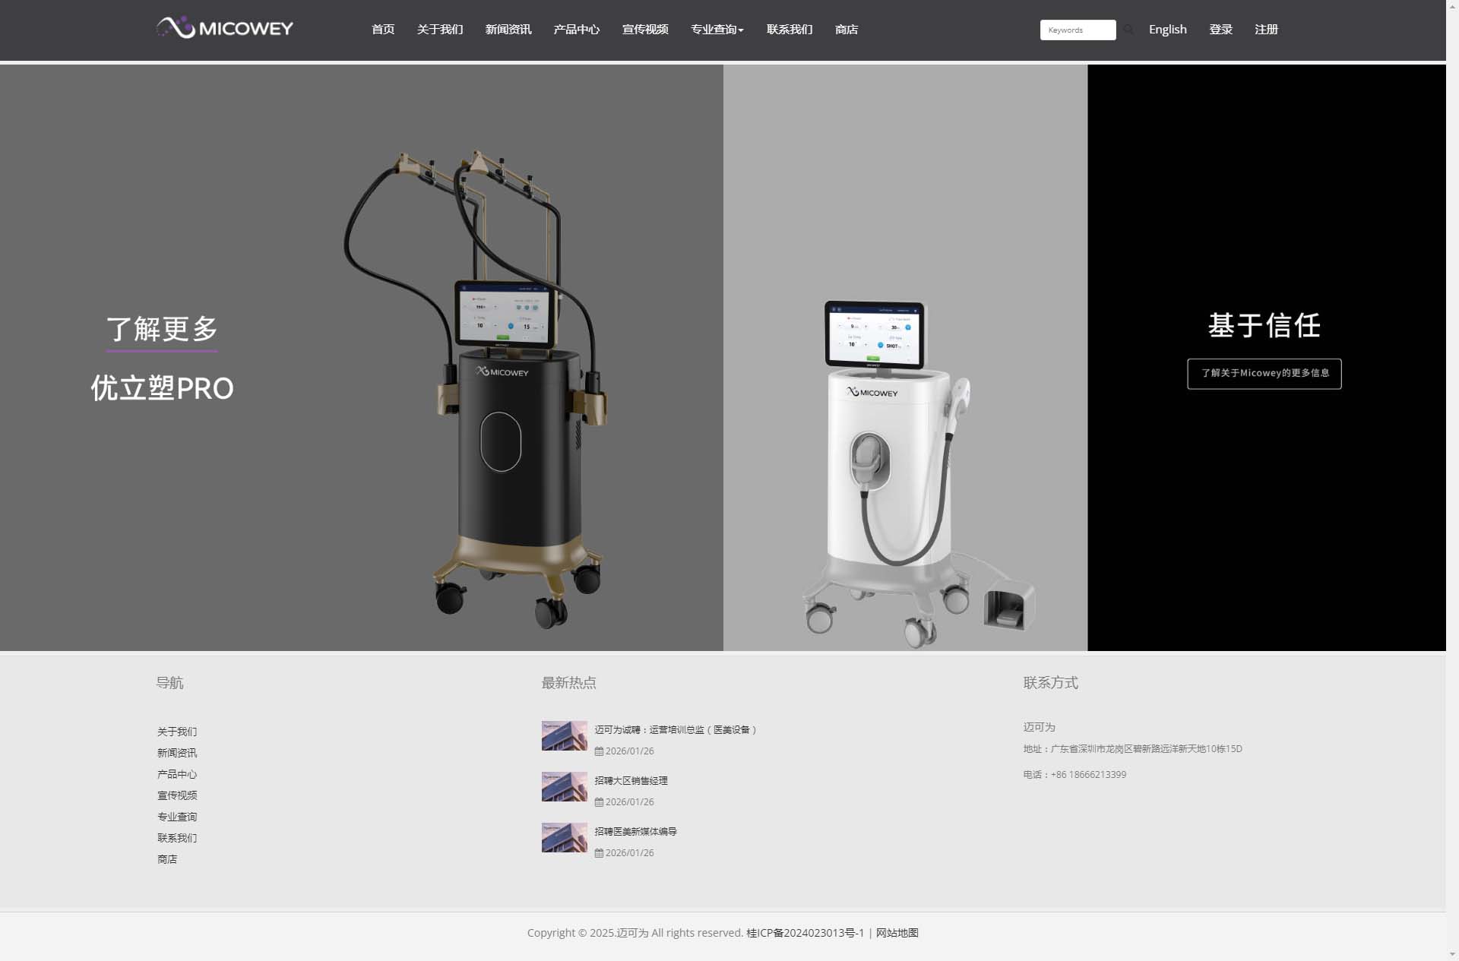Click the 桂ICP备2024023013号-1 footer link
1459x961 pixels.
point(805,933)
